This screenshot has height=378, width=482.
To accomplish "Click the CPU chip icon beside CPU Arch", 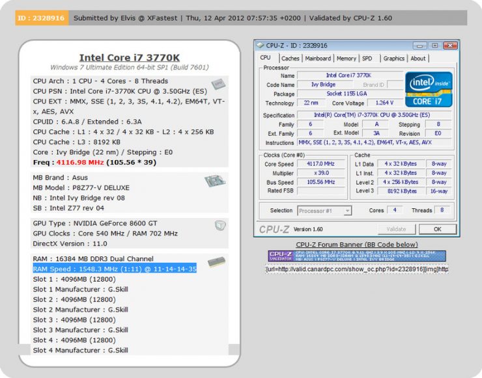I will click(218, 84).
